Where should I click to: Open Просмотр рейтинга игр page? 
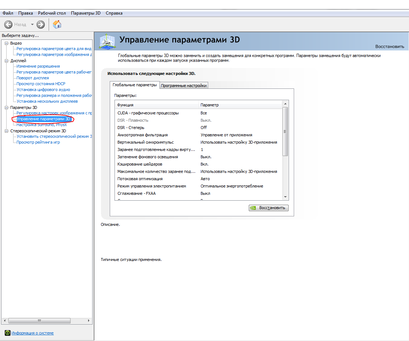[38, 142]
